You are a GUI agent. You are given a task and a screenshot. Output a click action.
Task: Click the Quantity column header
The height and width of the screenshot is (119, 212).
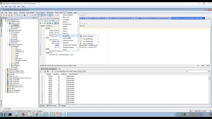56,74
